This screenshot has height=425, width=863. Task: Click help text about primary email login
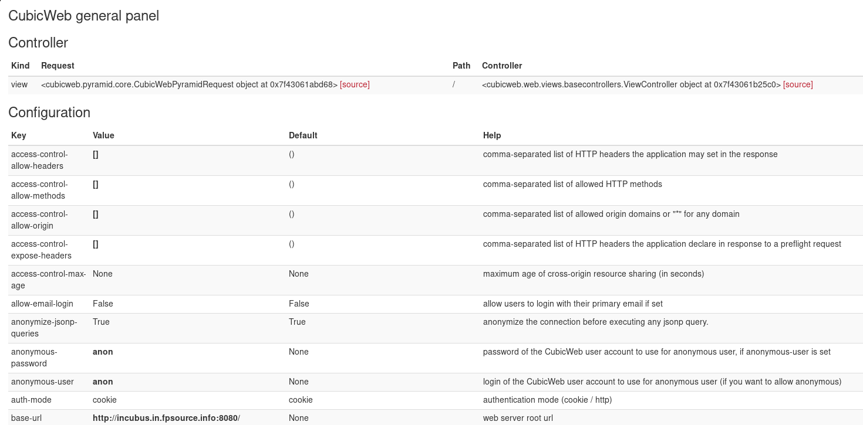pyautogui.click(x=573, y=304)
